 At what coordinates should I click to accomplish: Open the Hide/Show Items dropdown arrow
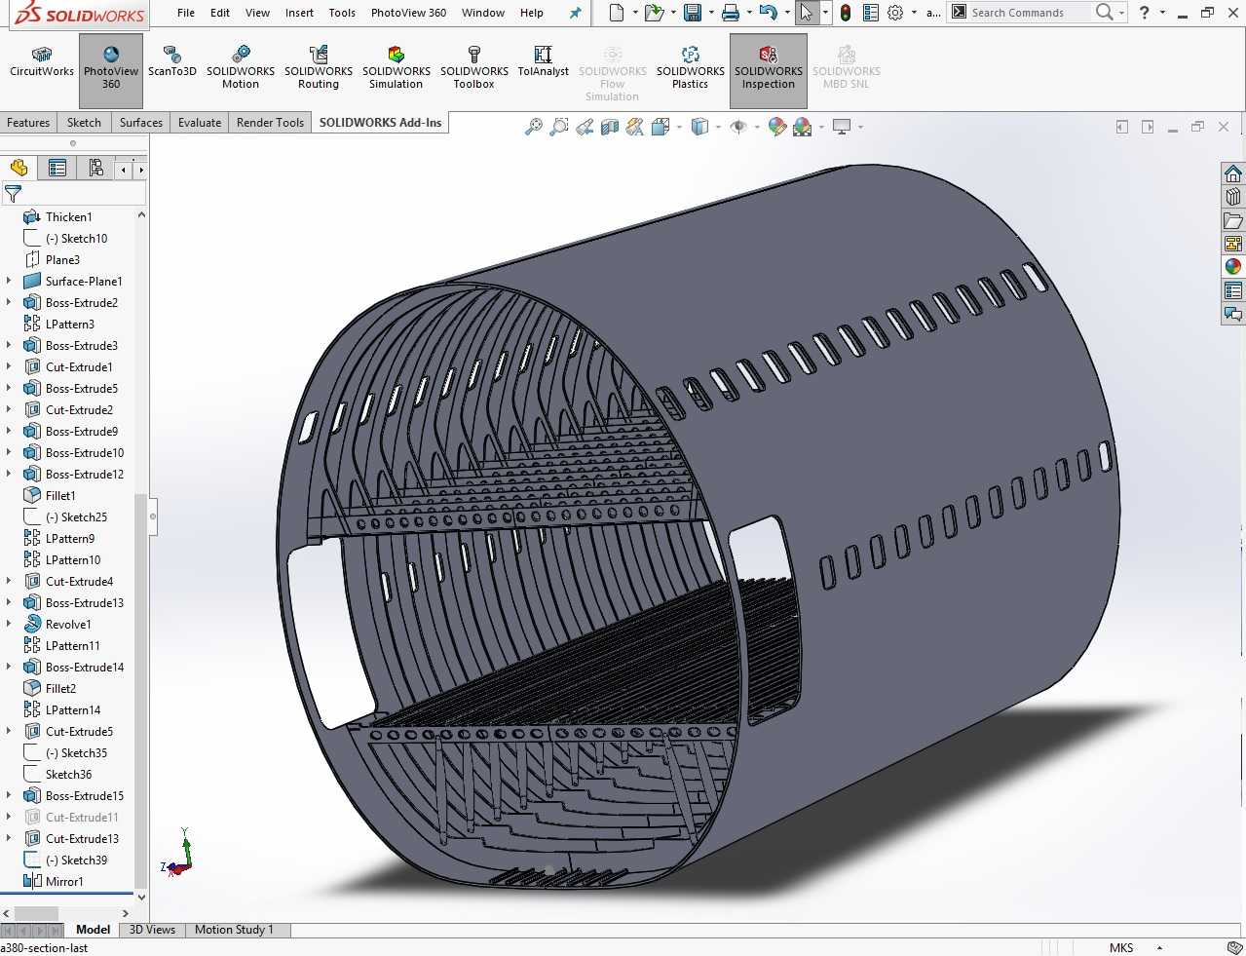[x=757, y=127]
